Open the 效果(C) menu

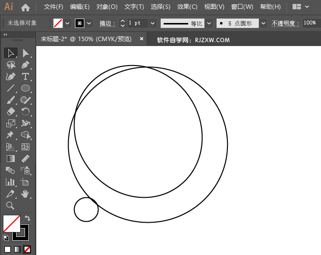187,7
